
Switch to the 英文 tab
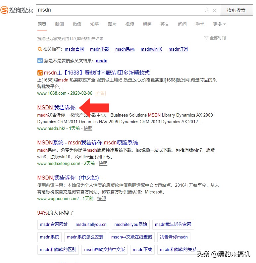click(x=165, y=24)
